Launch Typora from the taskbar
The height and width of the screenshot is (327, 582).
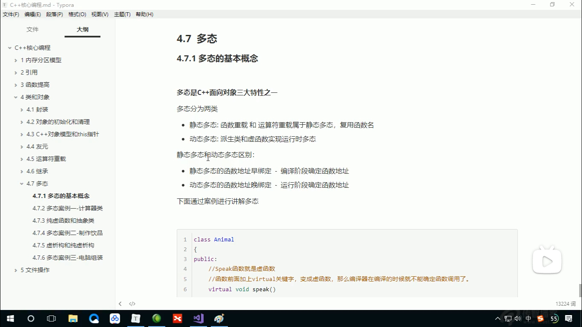click(x=135, y=318)
